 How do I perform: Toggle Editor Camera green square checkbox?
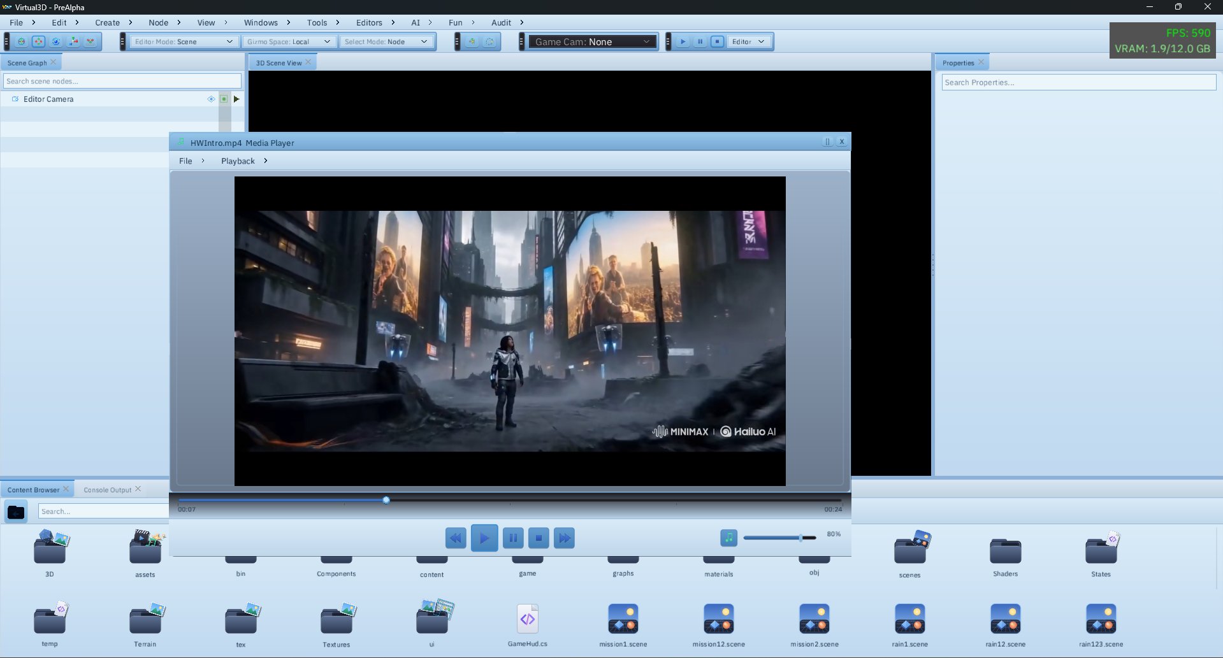click(x=224, y=99)
